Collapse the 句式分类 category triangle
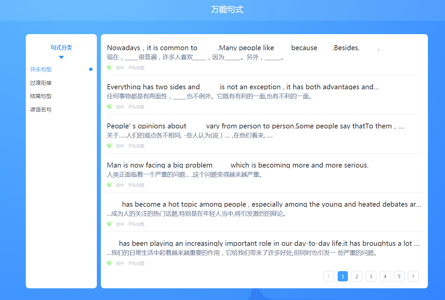 61,57
